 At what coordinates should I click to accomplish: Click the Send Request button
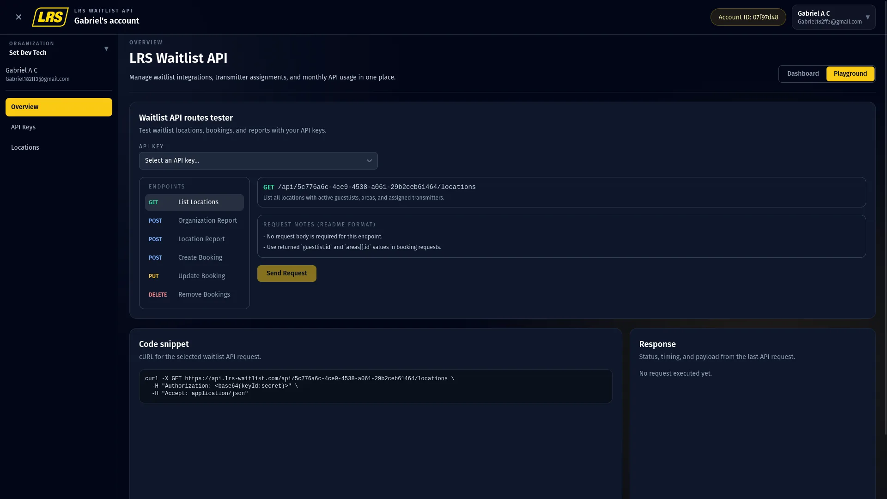[286, 274]
